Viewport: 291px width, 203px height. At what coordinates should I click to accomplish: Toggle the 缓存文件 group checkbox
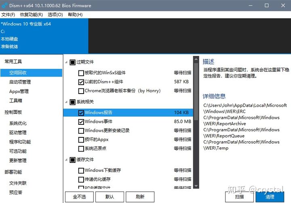pos(72,160)
